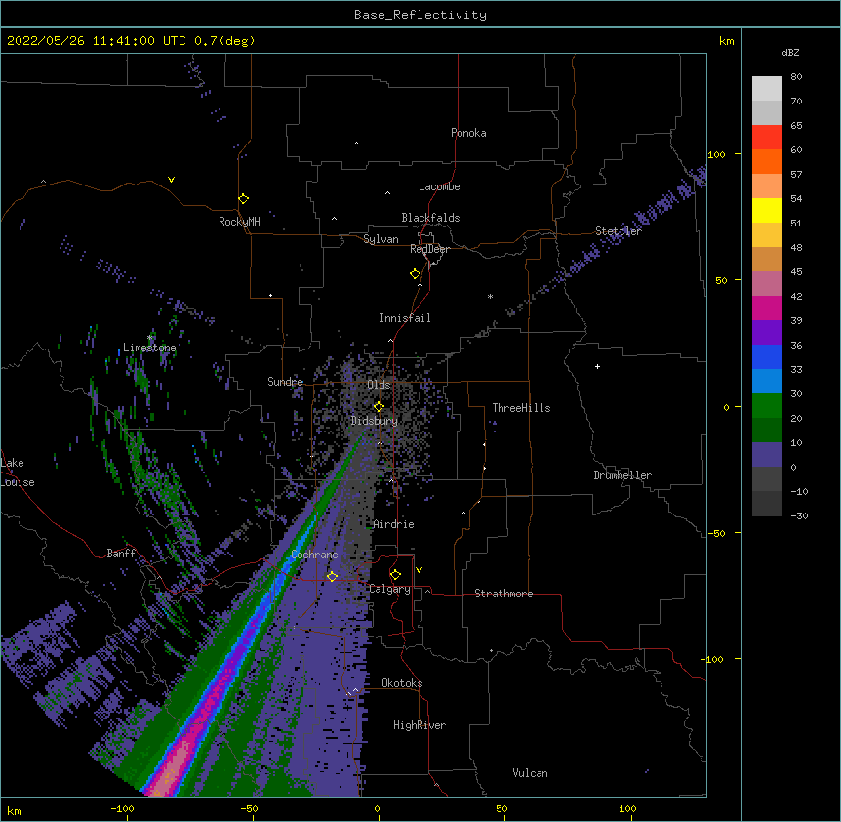
Task: Click the magenta 42 dBZ legend swatch
Action: tap(767, 308)
